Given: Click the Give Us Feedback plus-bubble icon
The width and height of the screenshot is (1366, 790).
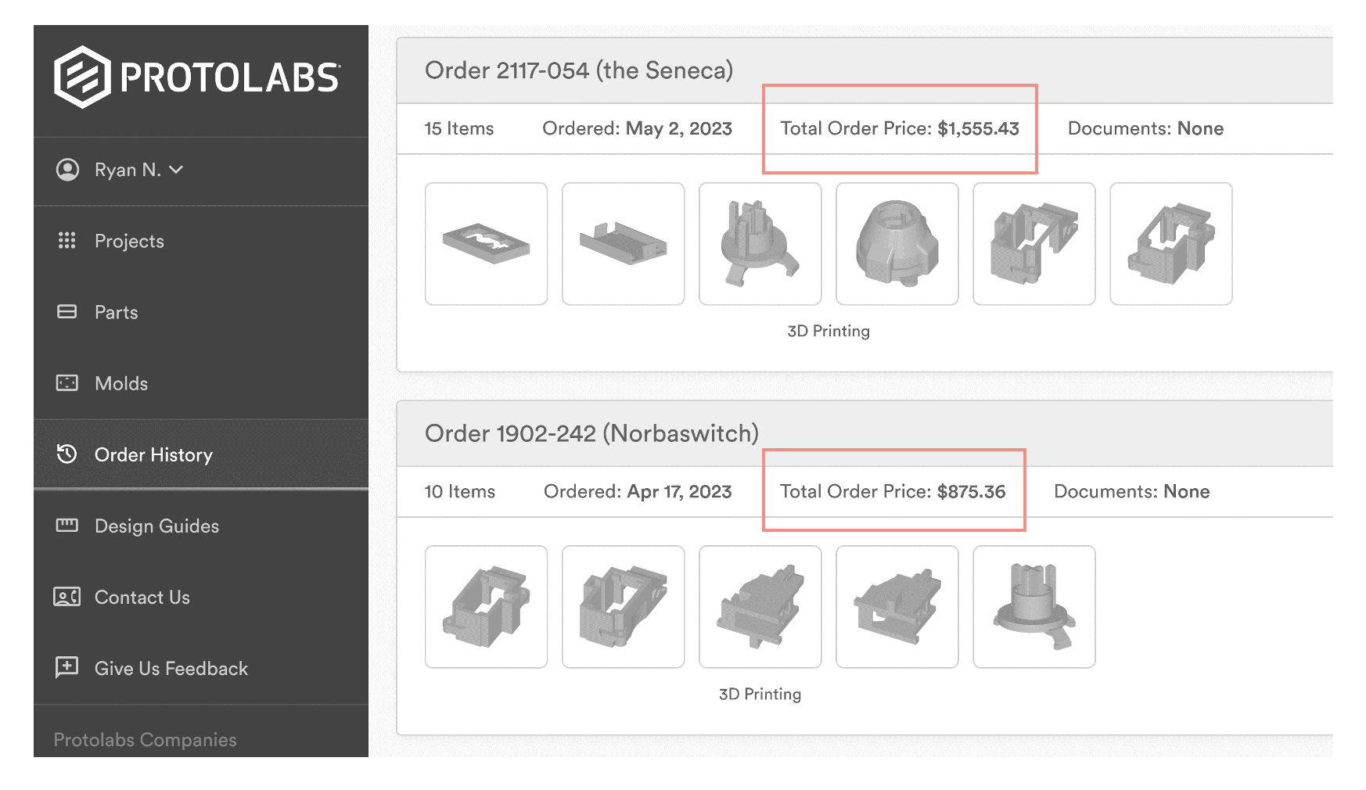Looking at the screenshot, I should point(67,667).
